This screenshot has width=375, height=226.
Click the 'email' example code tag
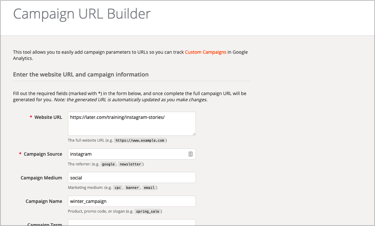149,188
